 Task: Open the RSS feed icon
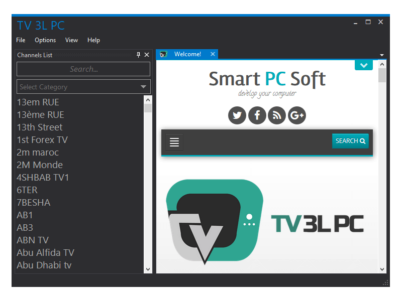pyautogui.click(x=277, y=115)
